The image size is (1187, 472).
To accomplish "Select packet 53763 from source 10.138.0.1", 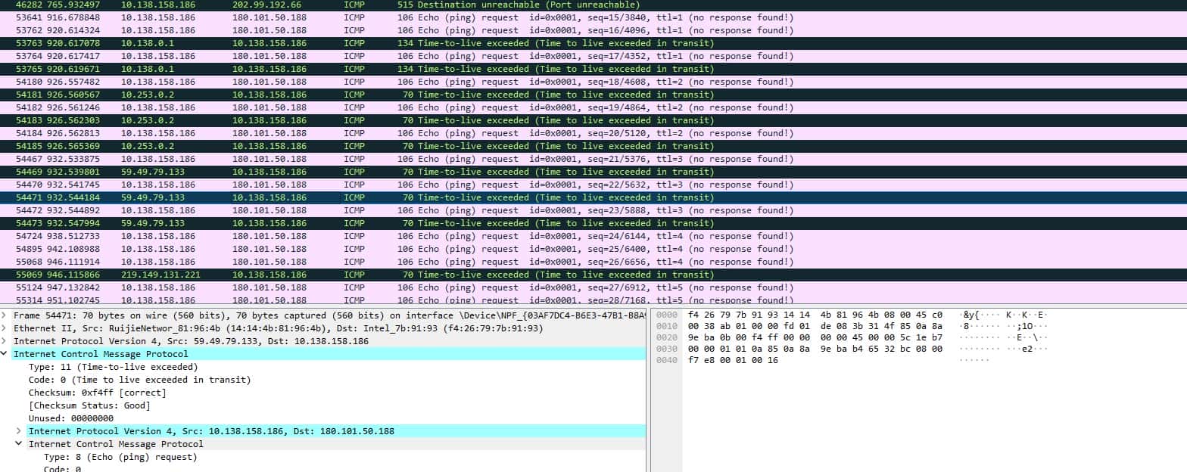I will tap(379, 43).
